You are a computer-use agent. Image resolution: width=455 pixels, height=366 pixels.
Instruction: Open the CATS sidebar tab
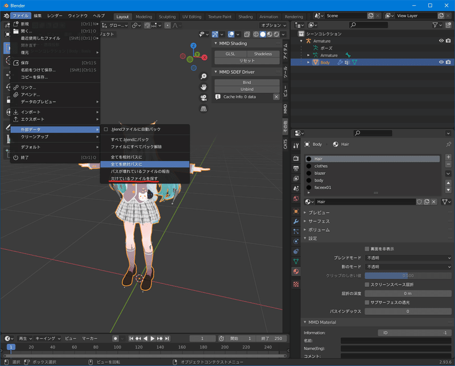(286, 144)
